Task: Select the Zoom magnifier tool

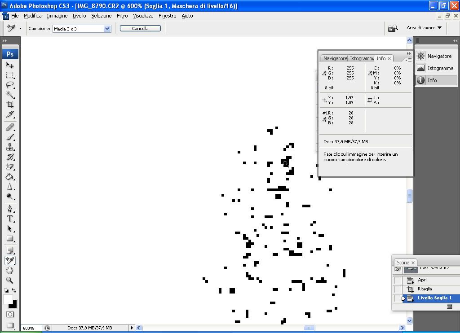Action: pos(10,280)
